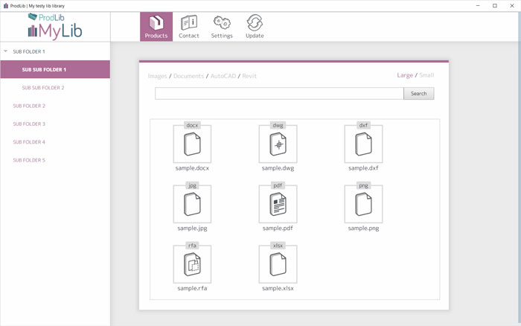This screenshot has width=521, height=326.
Task: Filter by Images file type
Action: coord(157,76)
